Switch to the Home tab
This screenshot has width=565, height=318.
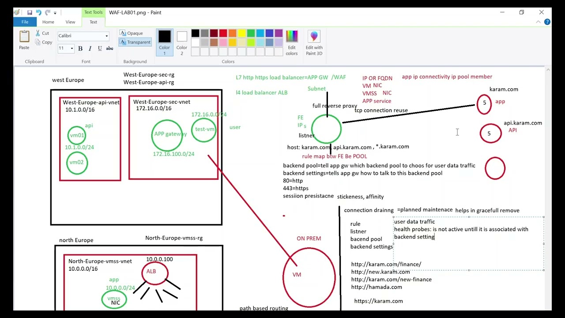pos(48,22)
